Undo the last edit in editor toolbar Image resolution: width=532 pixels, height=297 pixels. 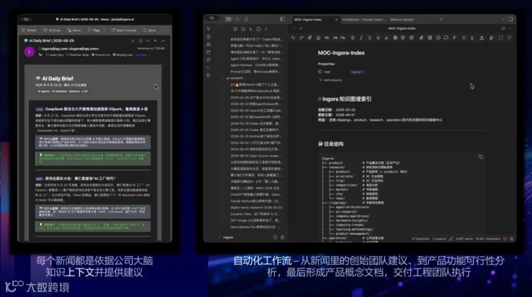click(x=293, y=38)
